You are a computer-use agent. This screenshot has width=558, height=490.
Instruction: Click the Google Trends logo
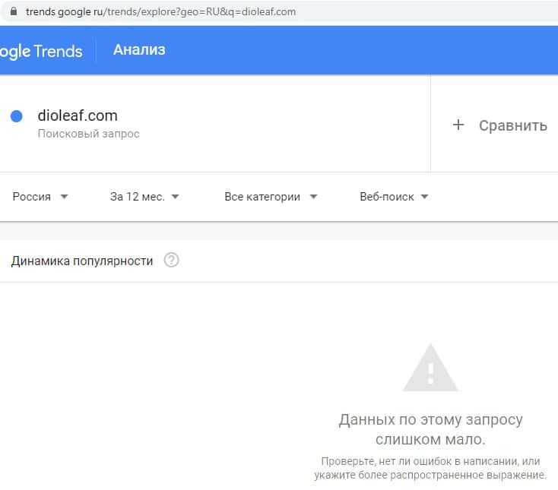(41, 51)
